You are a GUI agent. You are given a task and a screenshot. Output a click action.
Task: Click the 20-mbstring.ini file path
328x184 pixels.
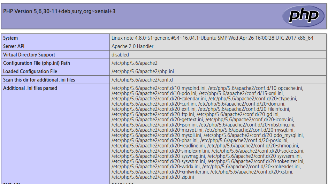247,125
